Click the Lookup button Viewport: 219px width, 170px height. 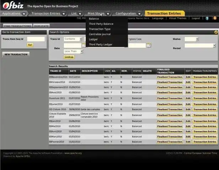point(69,57)
